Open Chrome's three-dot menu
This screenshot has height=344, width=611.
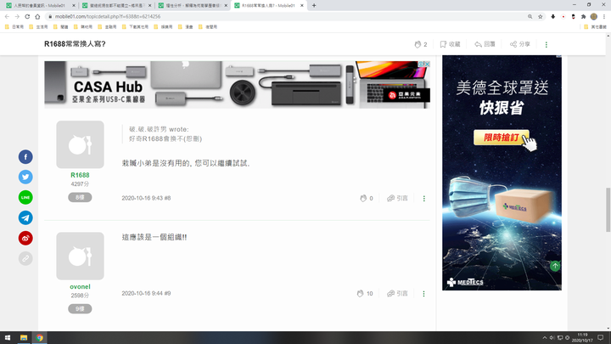click(604, 16)
